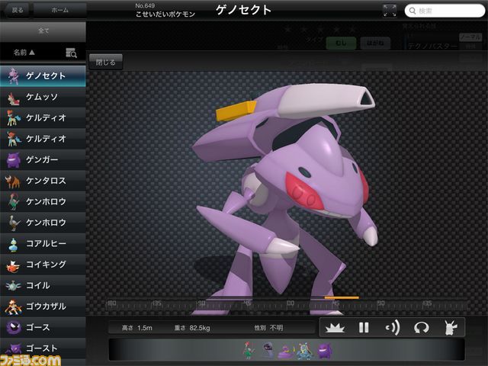Select コイキング from the list
The width and height of the screenshot is (488, 366).
43,264
